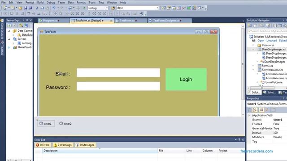Click the Events lightning icon in Properties
The image size is (287, 161).
(x=267, y=110)
